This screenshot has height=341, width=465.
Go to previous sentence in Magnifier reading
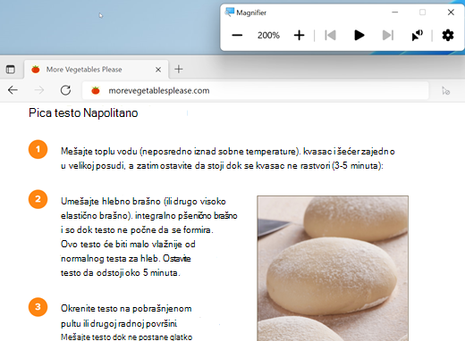[330, 35]
